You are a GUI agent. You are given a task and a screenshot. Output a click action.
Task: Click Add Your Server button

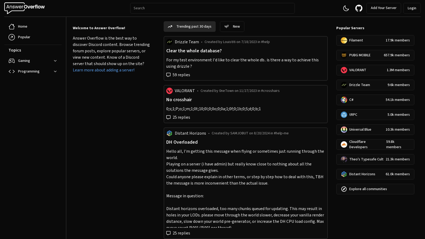tap(384, 8)
